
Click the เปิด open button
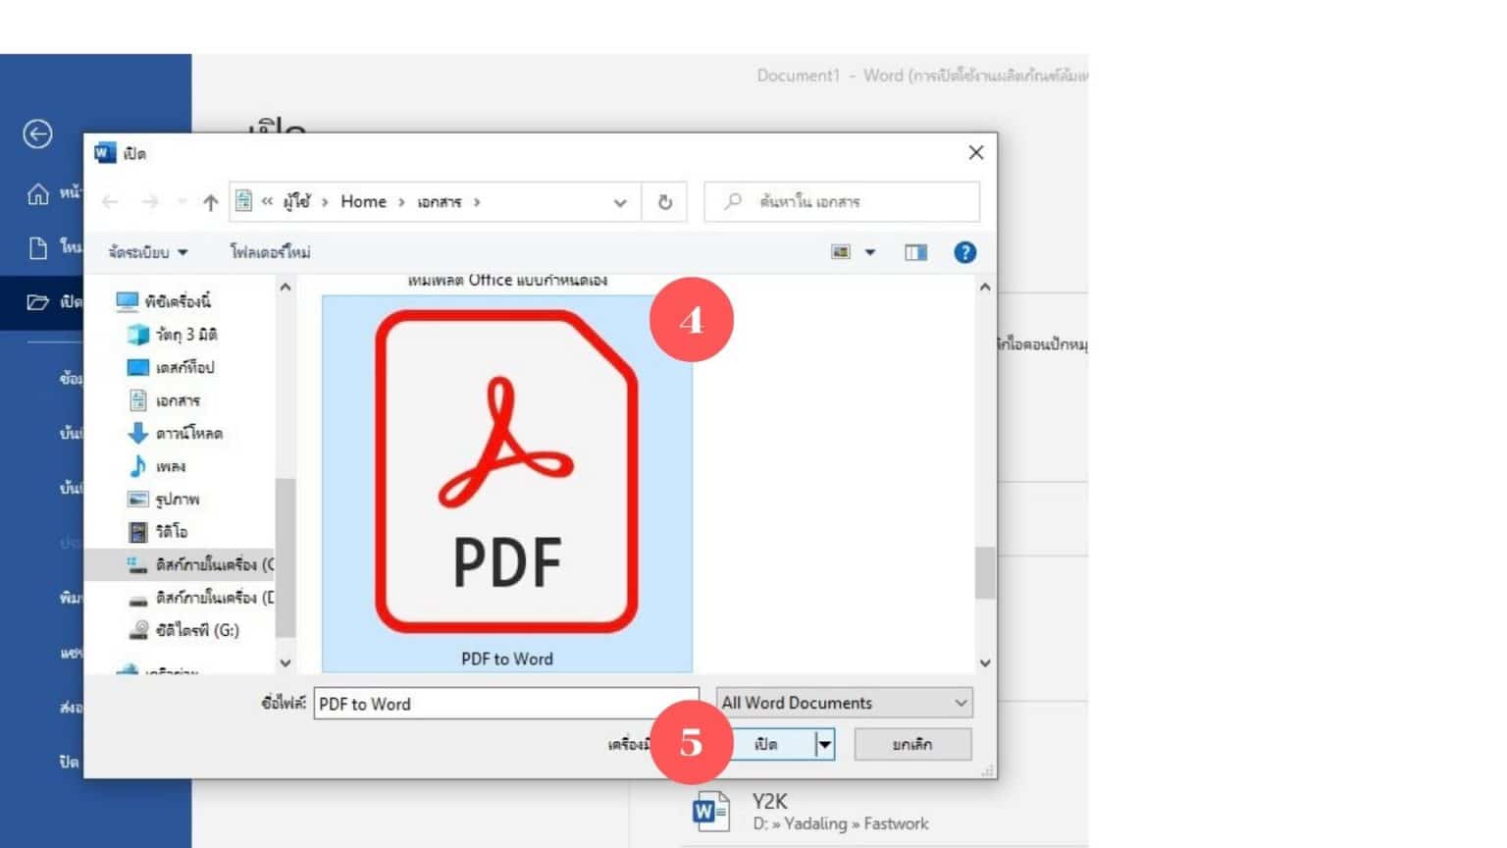click(766, 744)
